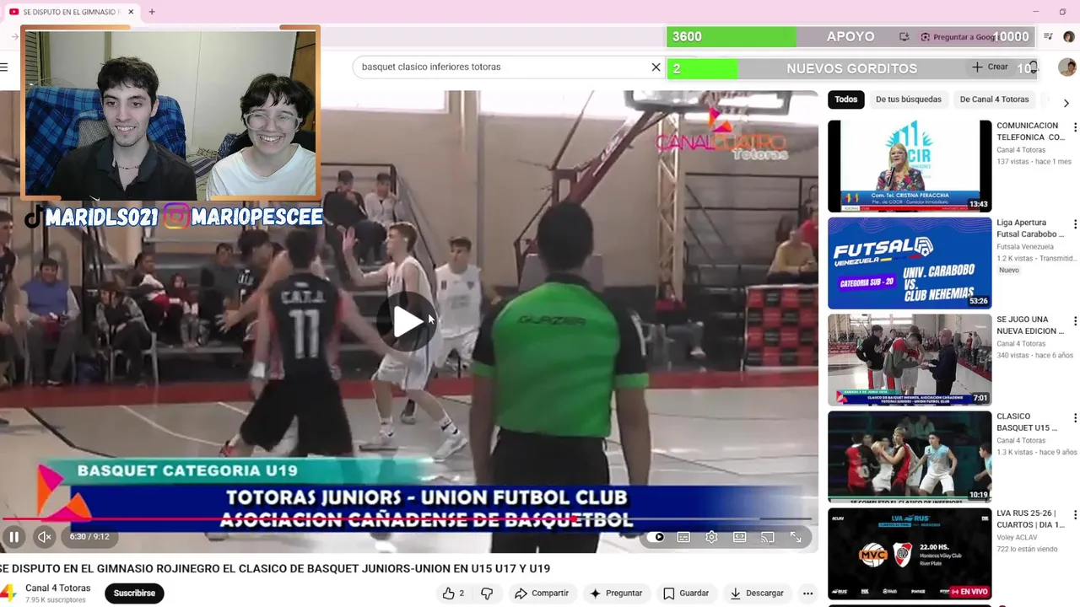The width and height of the screenshot is (1080, 607).
Task: Open the SE JUGO UNA NUEVA EDICION thumbnail
Action: pos(910,360)
